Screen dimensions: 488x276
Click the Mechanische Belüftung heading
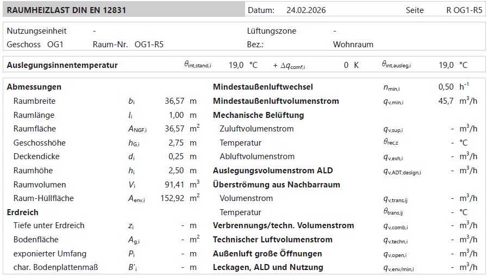258,115
